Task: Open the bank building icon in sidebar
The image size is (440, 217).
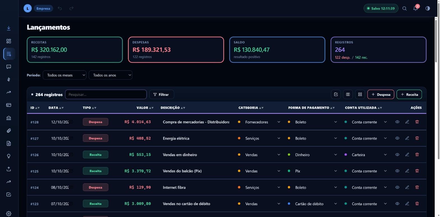Action: coord(9,118)
